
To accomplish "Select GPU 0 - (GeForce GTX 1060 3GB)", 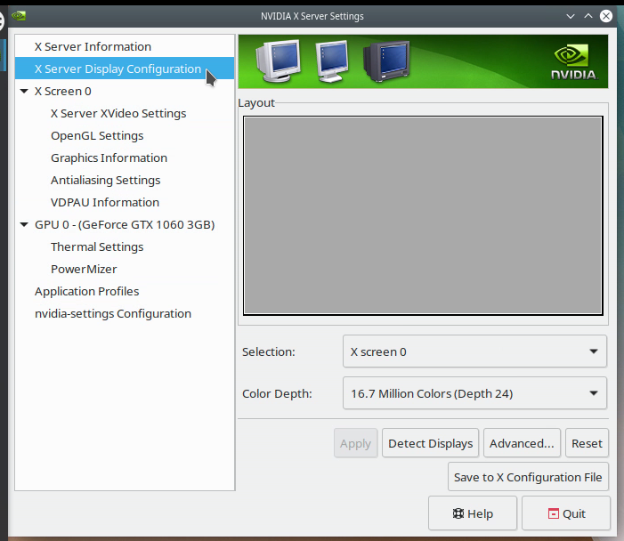I will pos(125,225).
